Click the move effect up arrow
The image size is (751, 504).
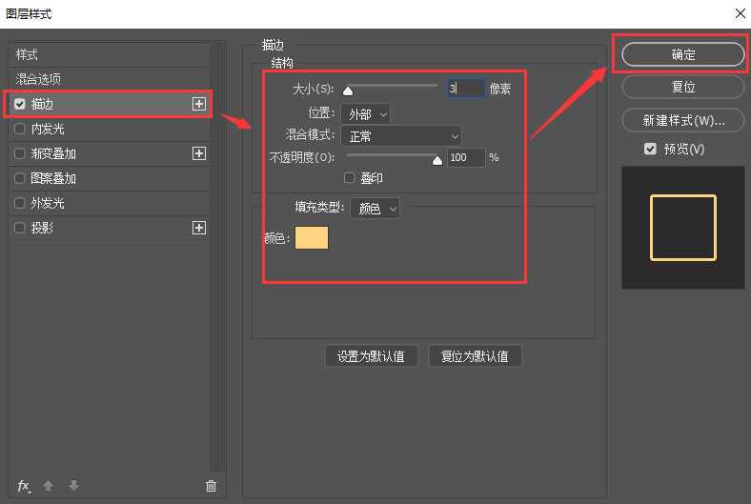[49, 486]
